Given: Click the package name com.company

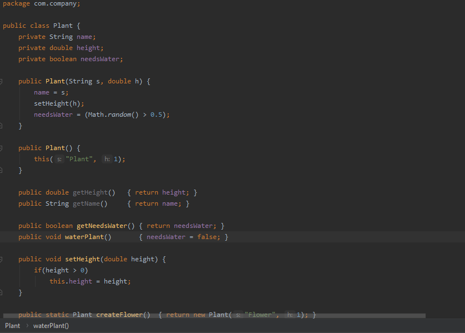Looking at the screenshot, I should (57, 3).
